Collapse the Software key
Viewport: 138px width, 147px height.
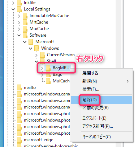point(19,36)
